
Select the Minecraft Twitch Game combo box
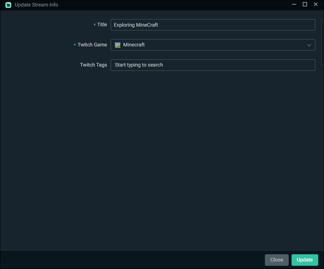pyautogui.click(x=213, y=45)
